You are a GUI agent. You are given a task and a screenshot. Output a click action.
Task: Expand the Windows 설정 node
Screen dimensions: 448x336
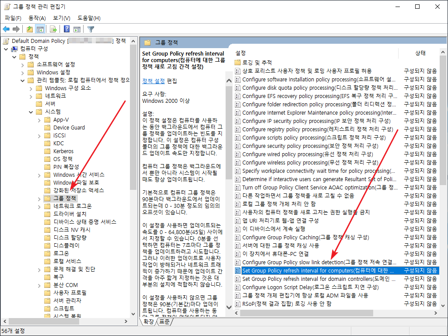click(23, 73)
